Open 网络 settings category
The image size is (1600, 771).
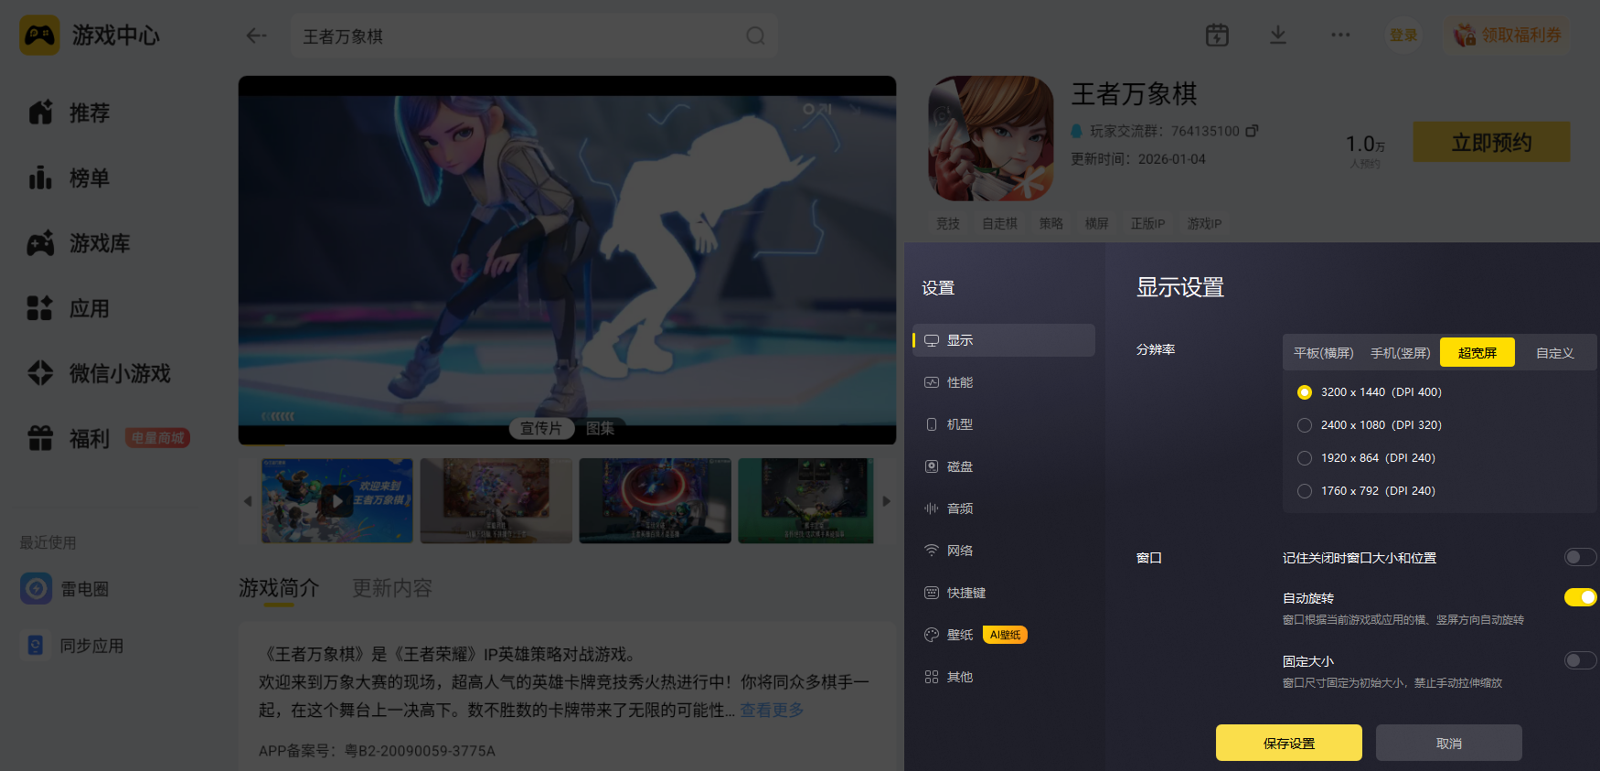1004,551
